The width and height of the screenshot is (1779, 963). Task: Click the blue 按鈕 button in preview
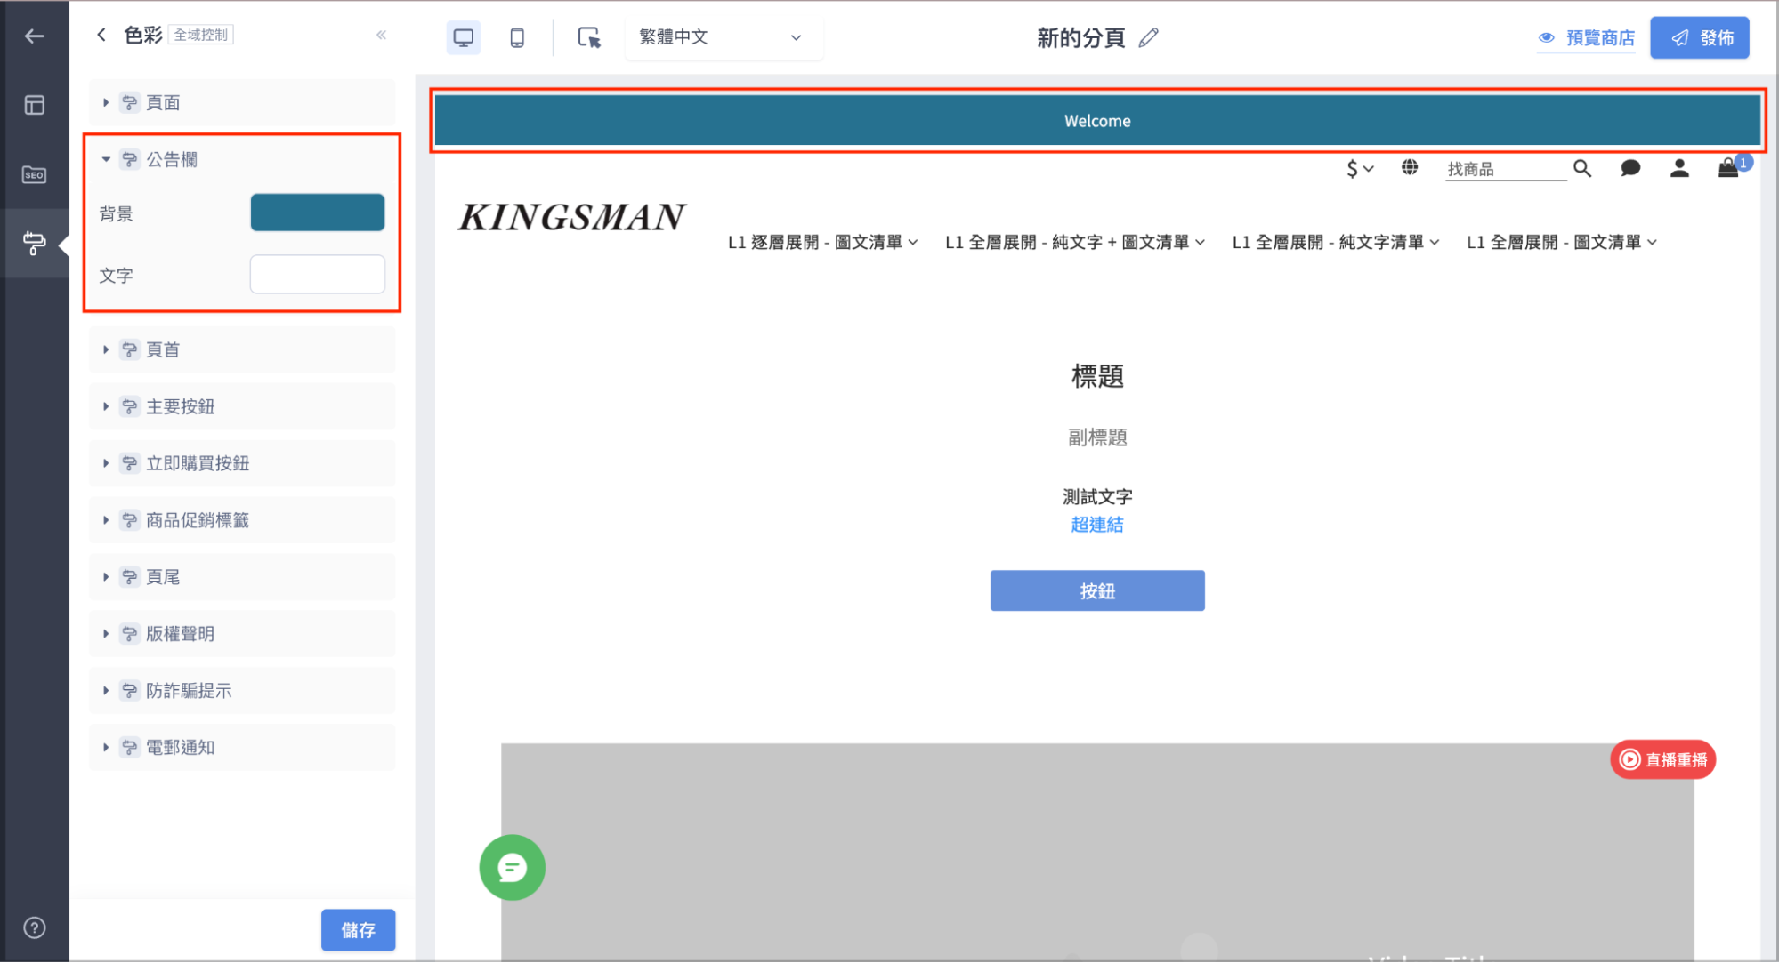tap(1097, 590)
